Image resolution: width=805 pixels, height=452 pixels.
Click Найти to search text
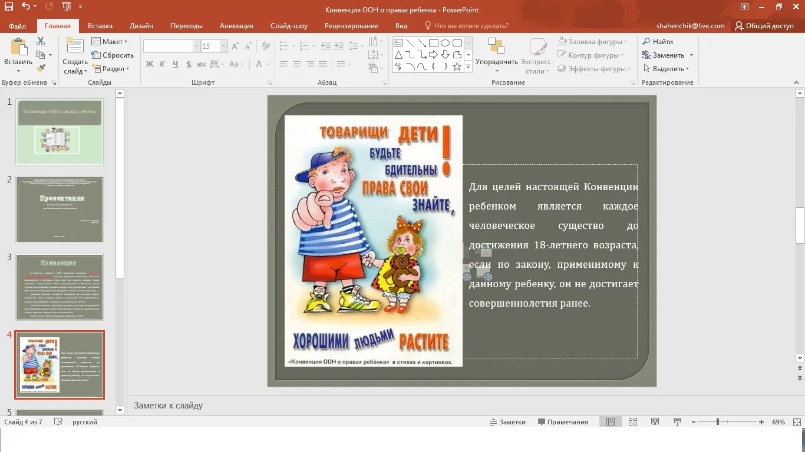pos(658,42)
